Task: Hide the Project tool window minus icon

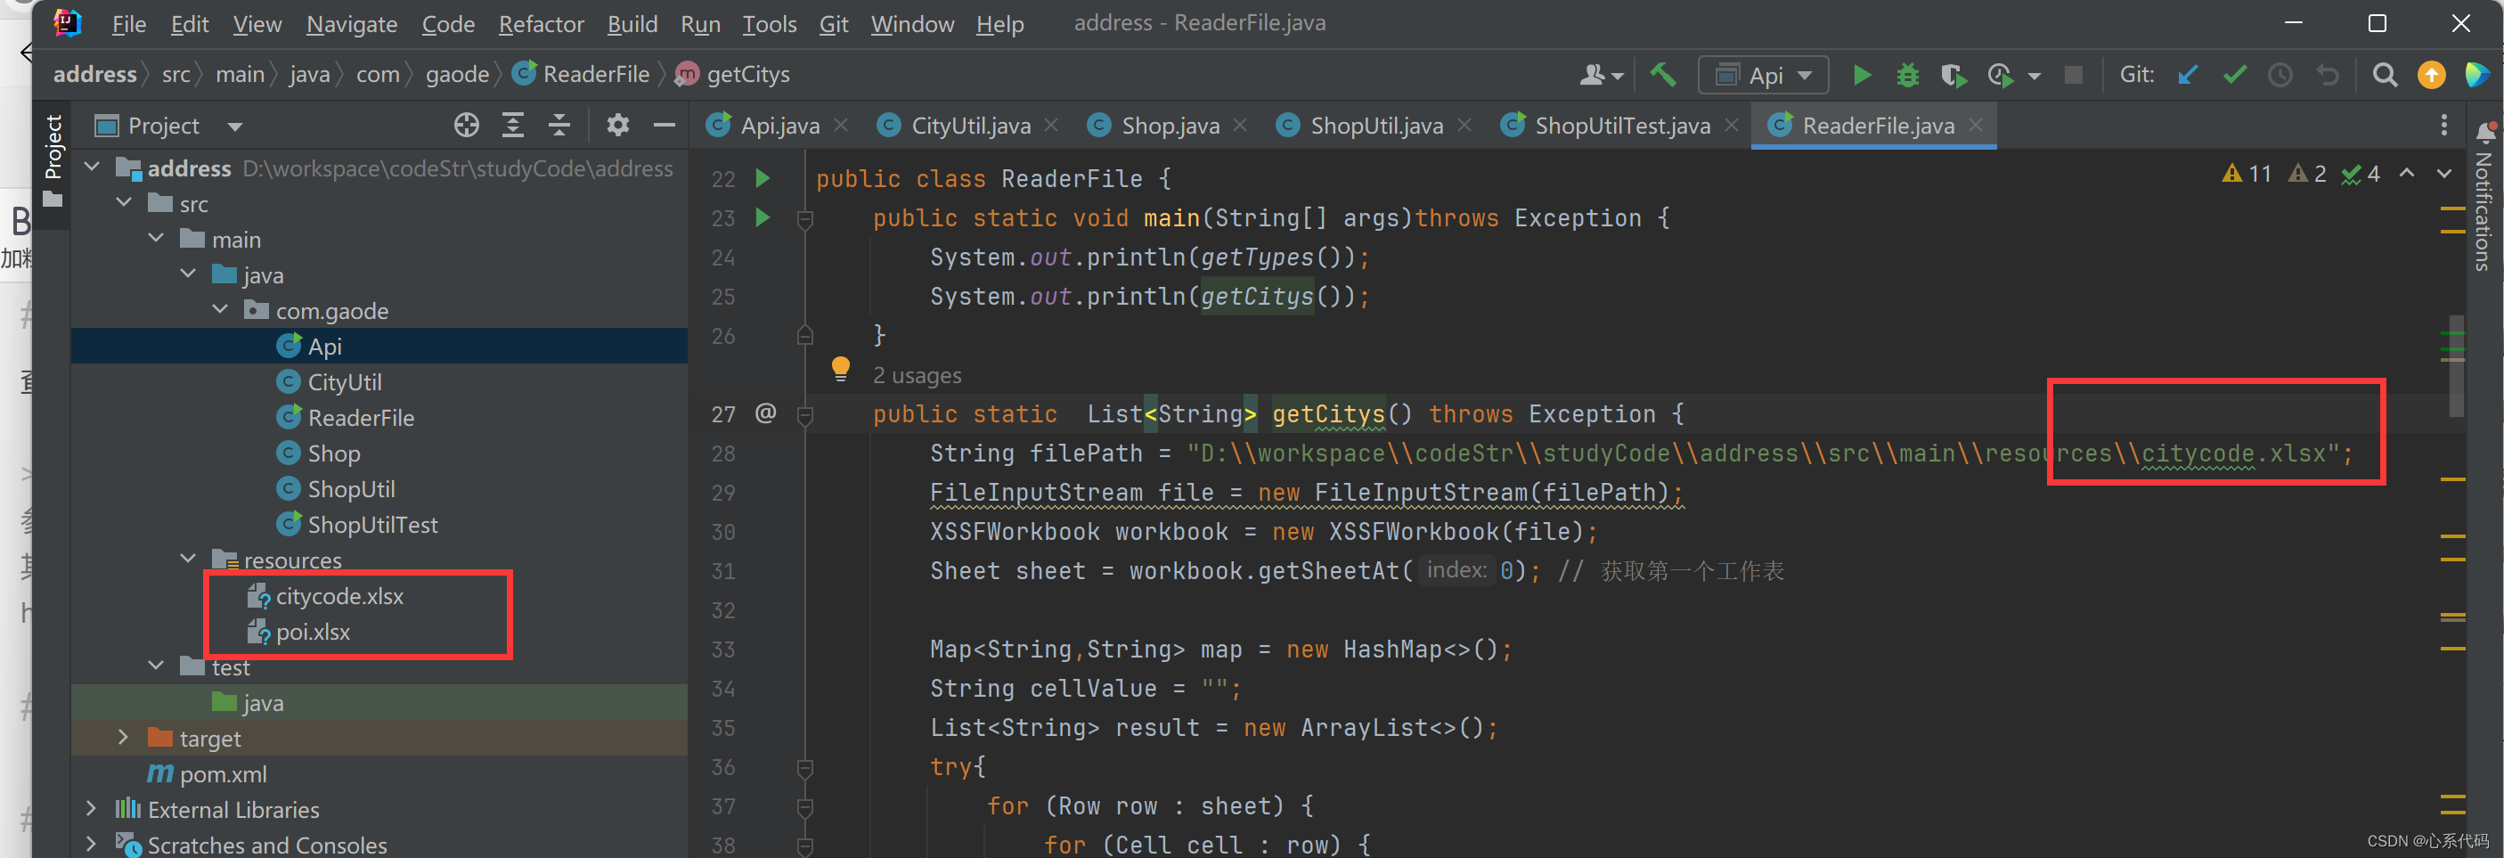Action: [x=664, y=126]
